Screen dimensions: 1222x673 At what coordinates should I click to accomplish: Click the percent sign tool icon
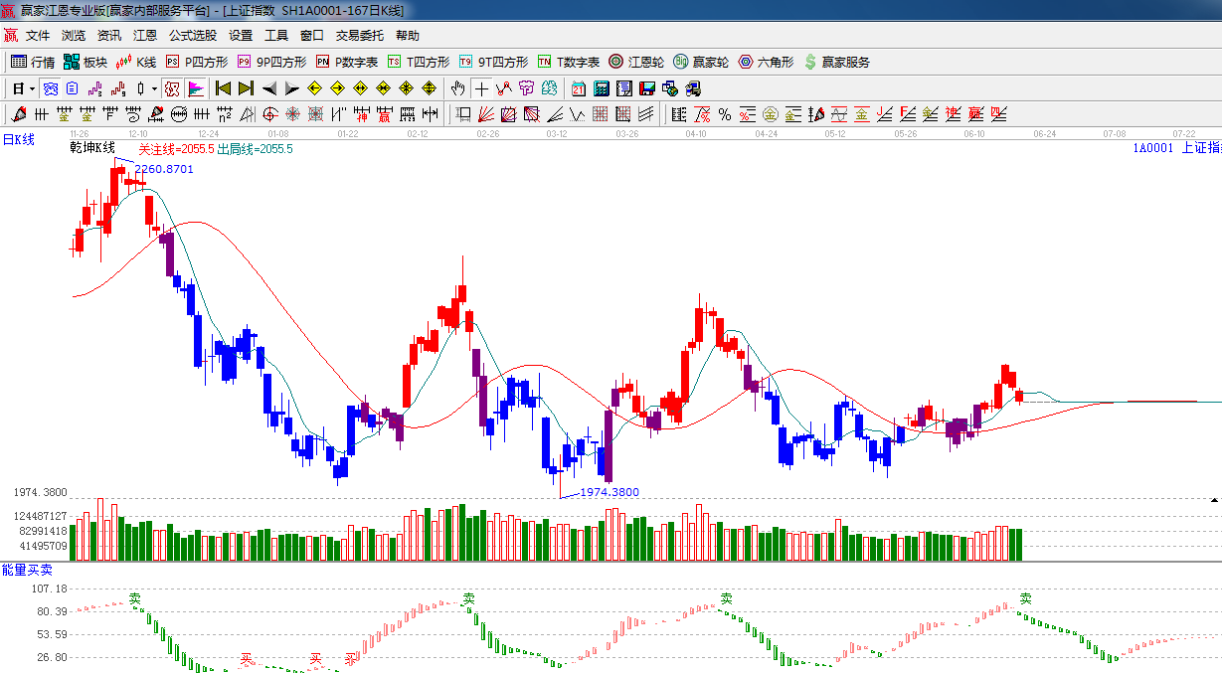[x=725, y=114]
